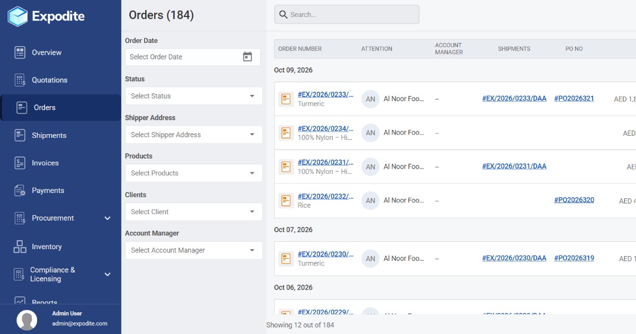The image size is (636, 334).
Task: Open purchase order link #PO2026319
Action: click(x=574, y=258)
